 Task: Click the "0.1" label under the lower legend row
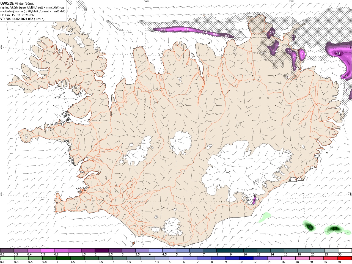pos(2,262)
